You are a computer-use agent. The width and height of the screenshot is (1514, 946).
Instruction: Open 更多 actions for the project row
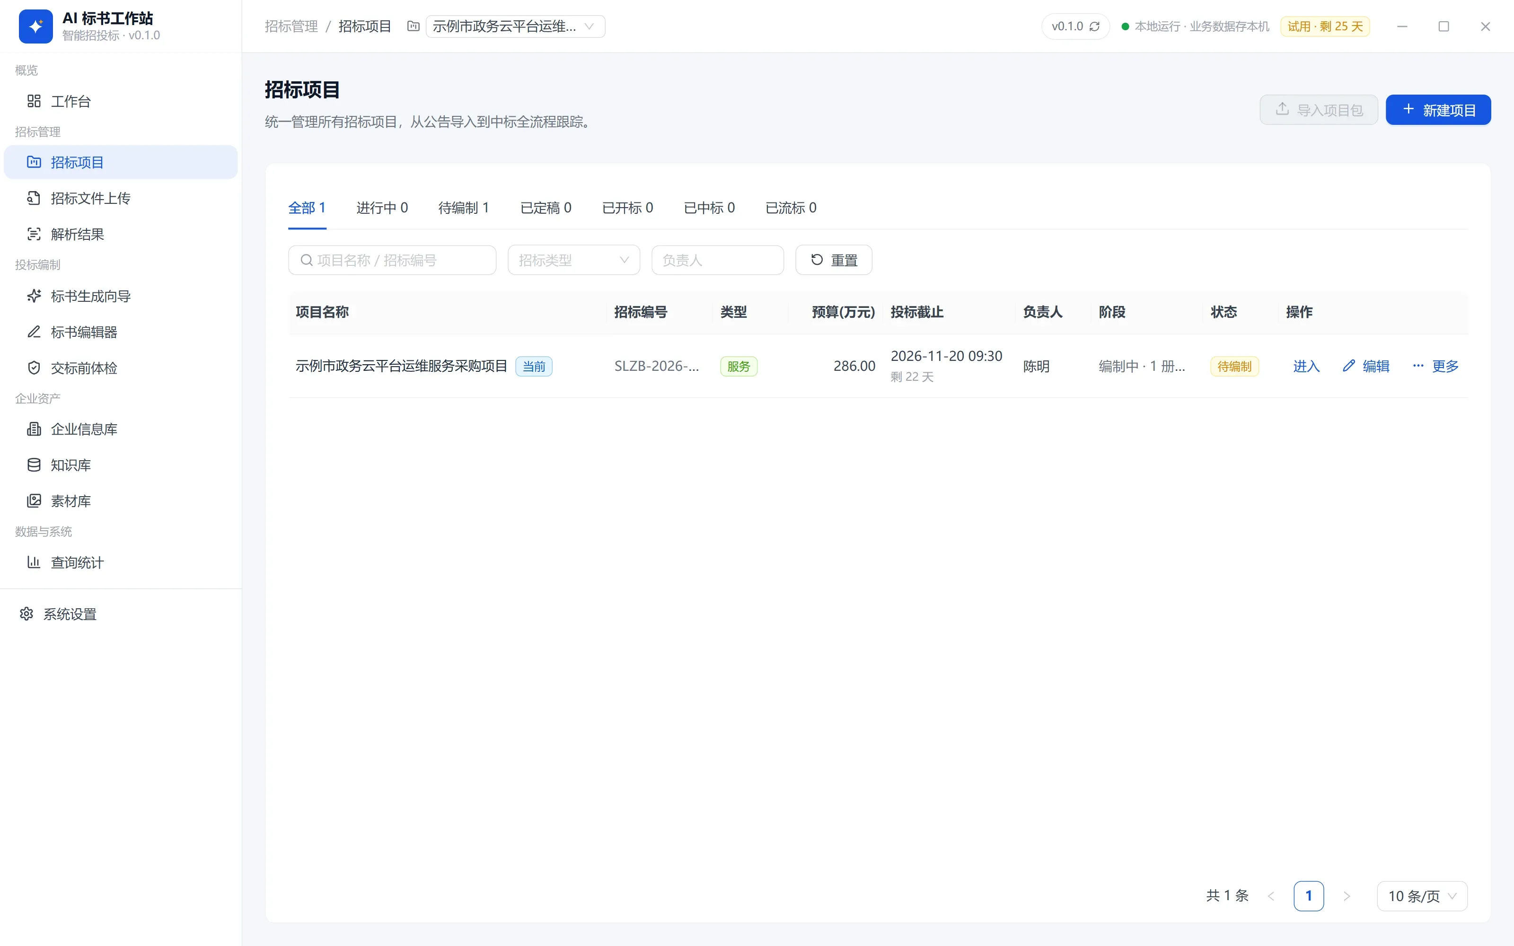coord(1435,366)
